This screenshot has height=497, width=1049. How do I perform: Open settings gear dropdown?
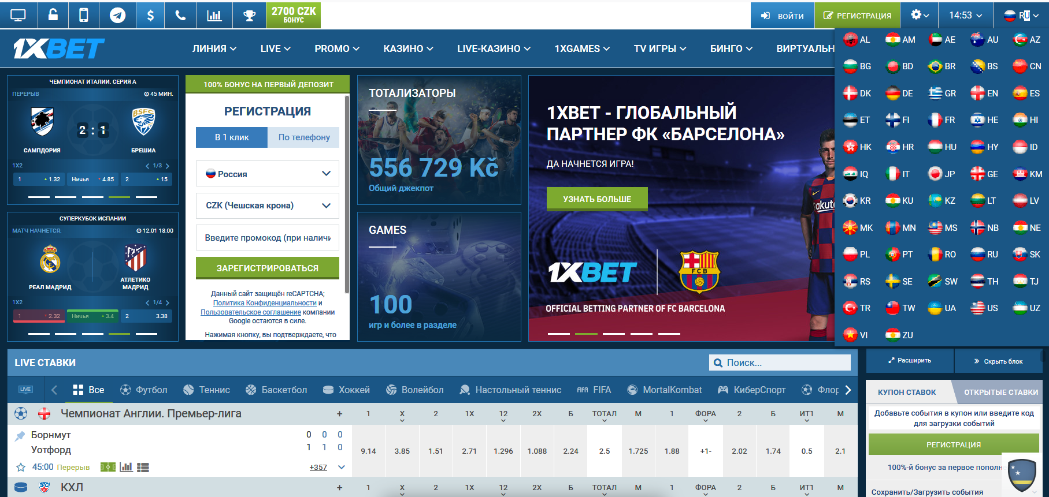(920, 15)
